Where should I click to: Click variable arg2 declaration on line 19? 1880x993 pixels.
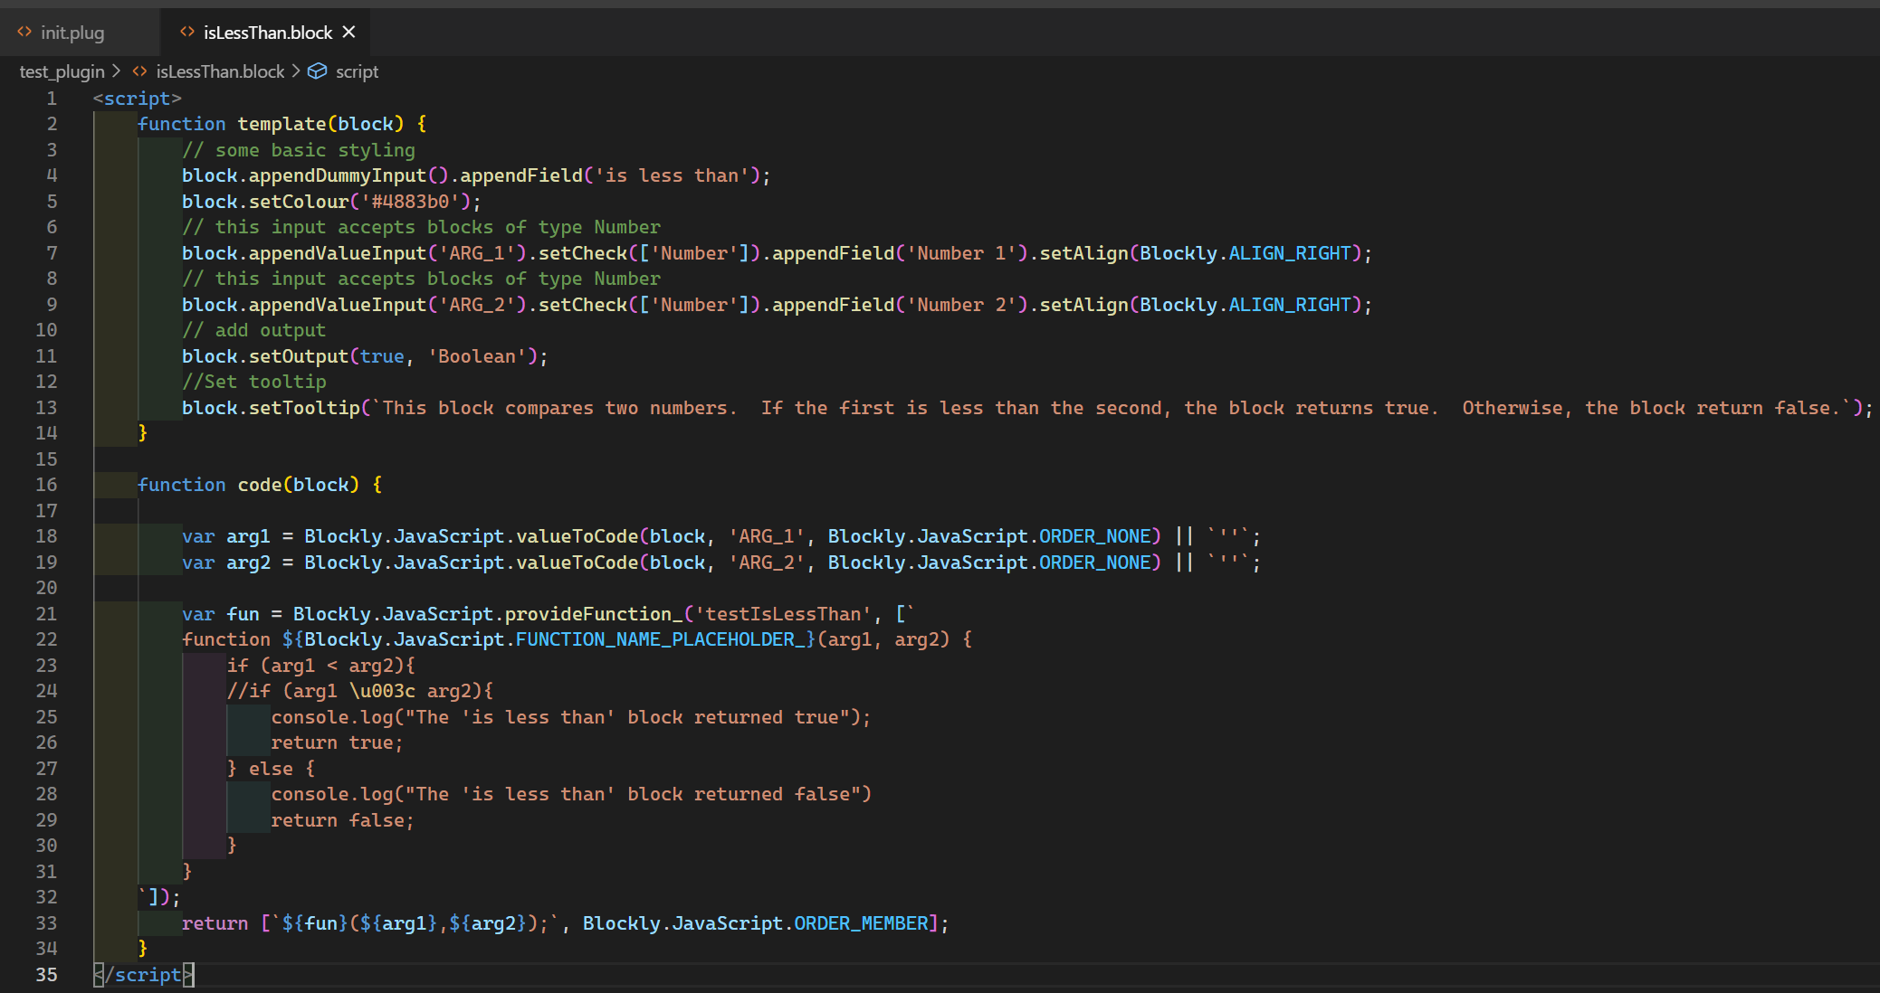pyautogui.click(x=248, y=563)
